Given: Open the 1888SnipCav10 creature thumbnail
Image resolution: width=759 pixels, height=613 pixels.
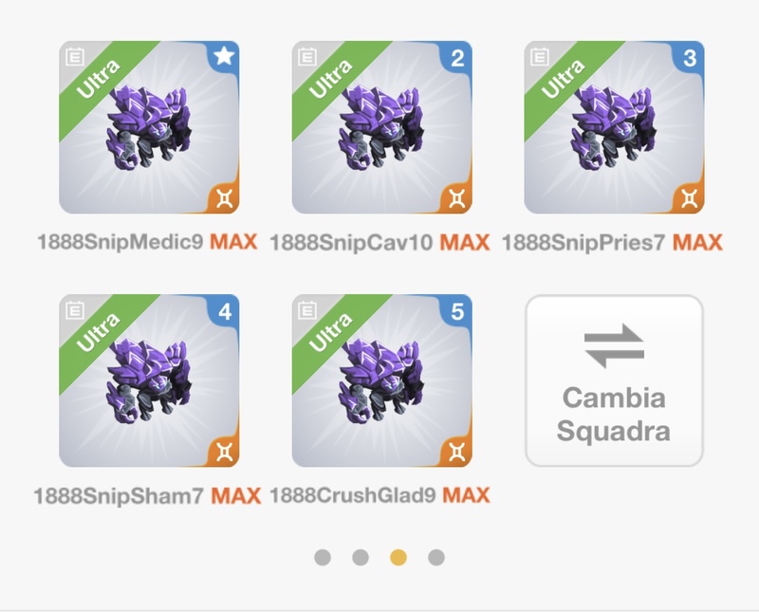Looking at the screenshot, I should [x=382, y=127].
